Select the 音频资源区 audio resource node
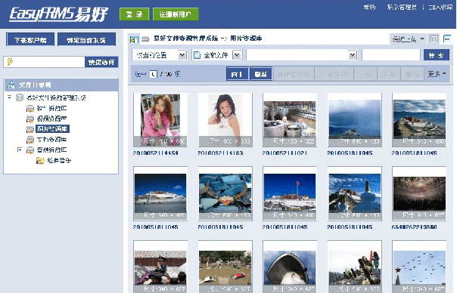Screen dimensions: 457x293 pyautogui.click(x=51, y=150)
